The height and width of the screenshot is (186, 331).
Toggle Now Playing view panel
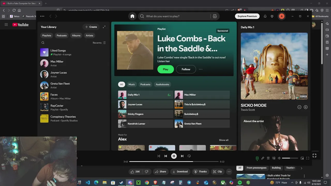(257, 158)
